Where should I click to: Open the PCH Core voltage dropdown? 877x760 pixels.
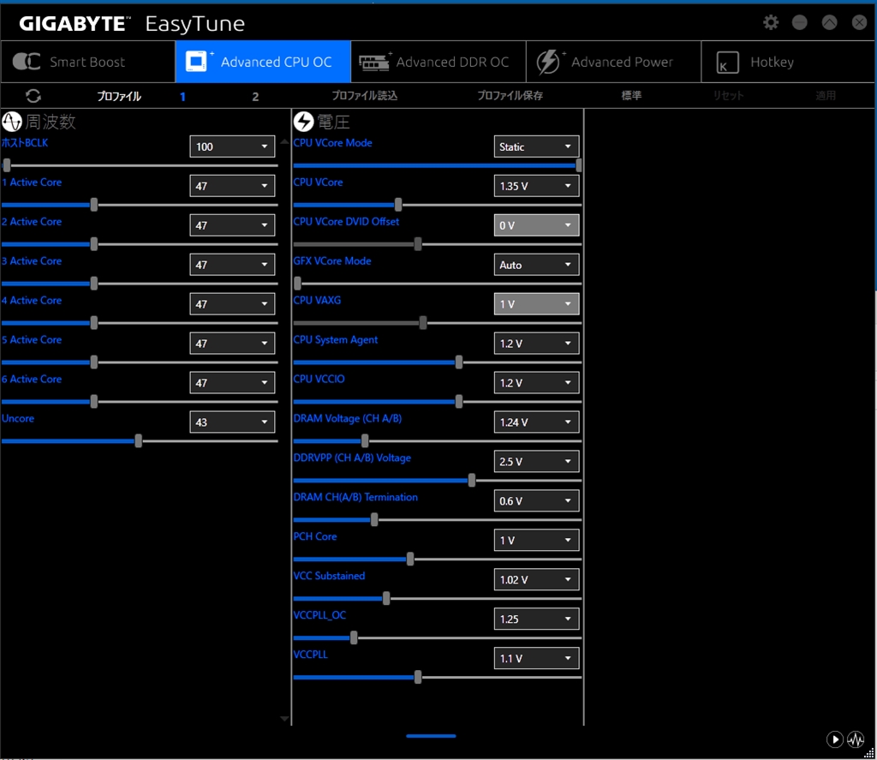(x=536, y=540)
